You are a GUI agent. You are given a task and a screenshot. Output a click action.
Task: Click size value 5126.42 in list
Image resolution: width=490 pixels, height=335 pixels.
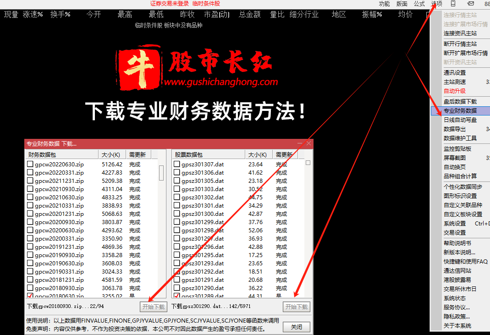[x=112, y=164]
